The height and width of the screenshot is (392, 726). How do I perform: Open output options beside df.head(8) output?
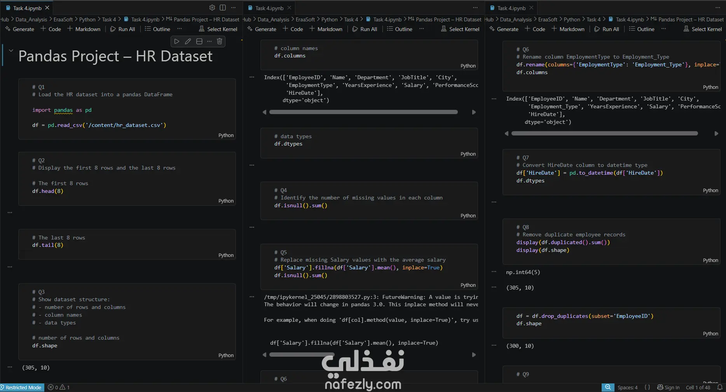coord(10,213)
